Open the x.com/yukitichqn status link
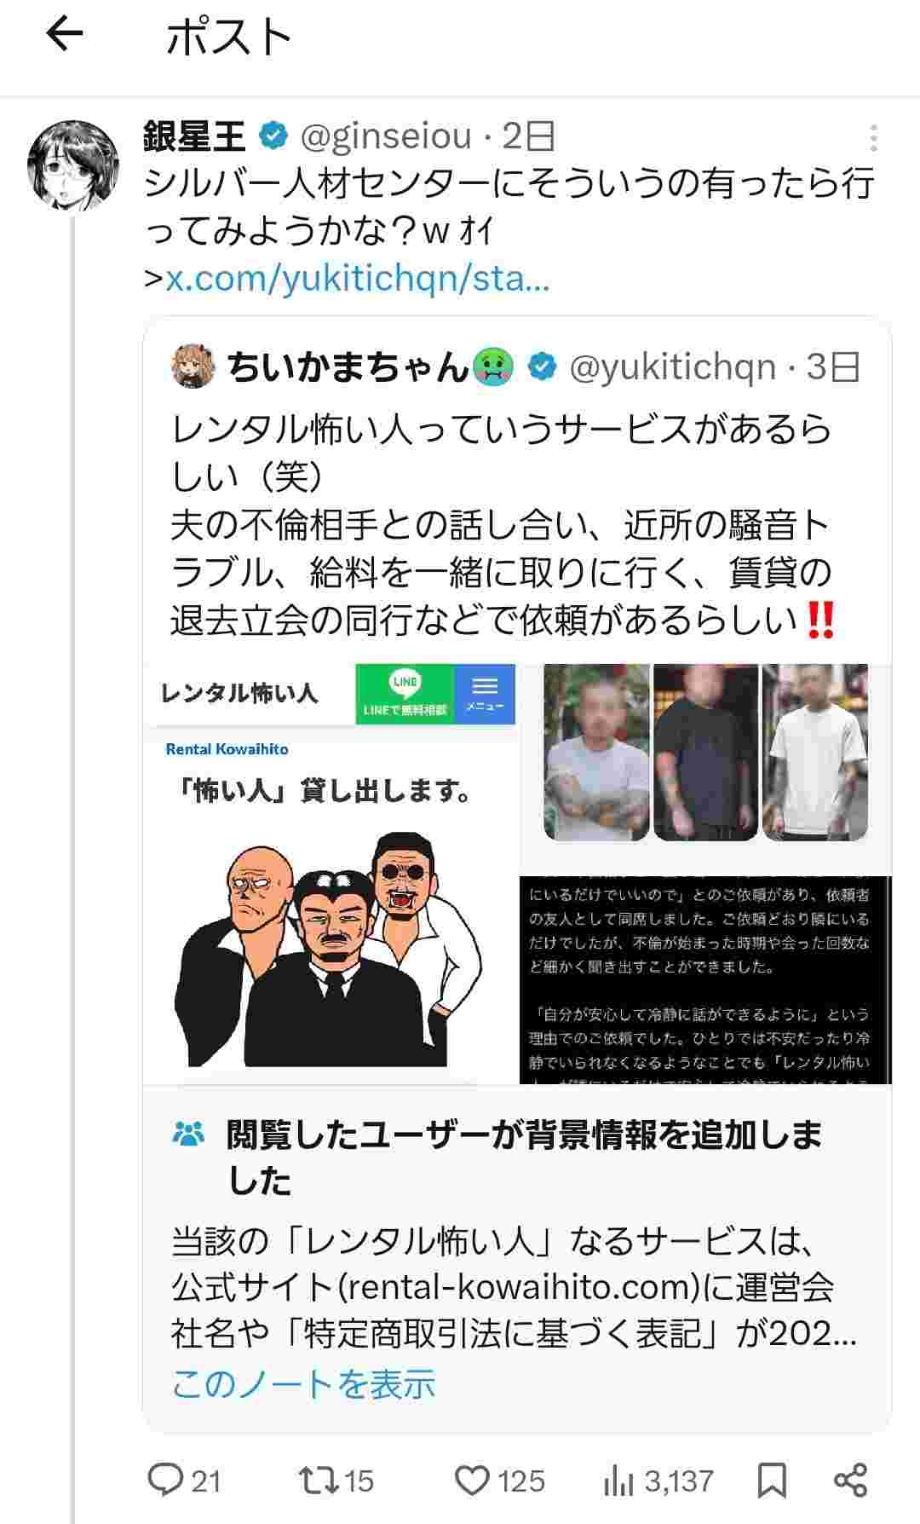920x1524 pixels. (x=357, y=279)
